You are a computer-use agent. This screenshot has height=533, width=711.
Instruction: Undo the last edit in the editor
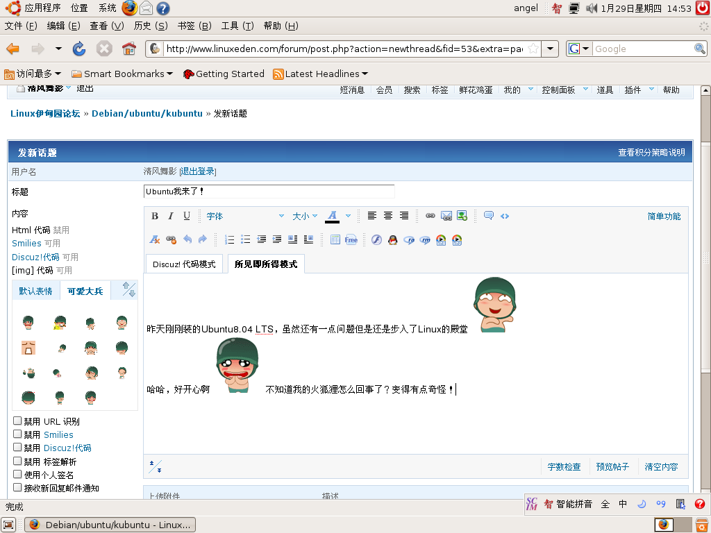pos(187,239)
